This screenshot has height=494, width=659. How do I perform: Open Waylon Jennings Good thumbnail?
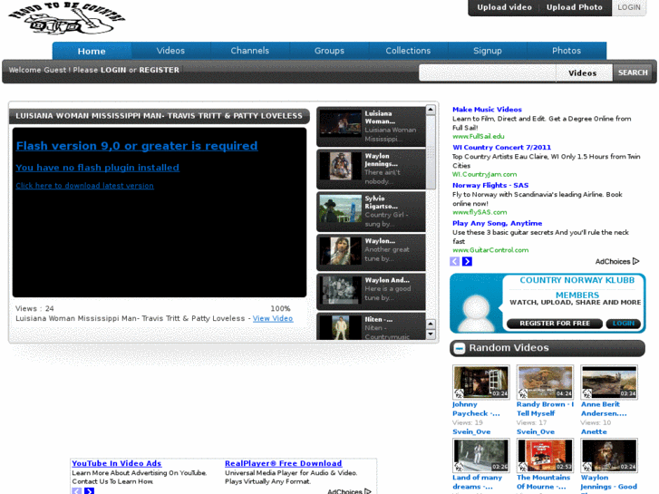tap(609, 455)
